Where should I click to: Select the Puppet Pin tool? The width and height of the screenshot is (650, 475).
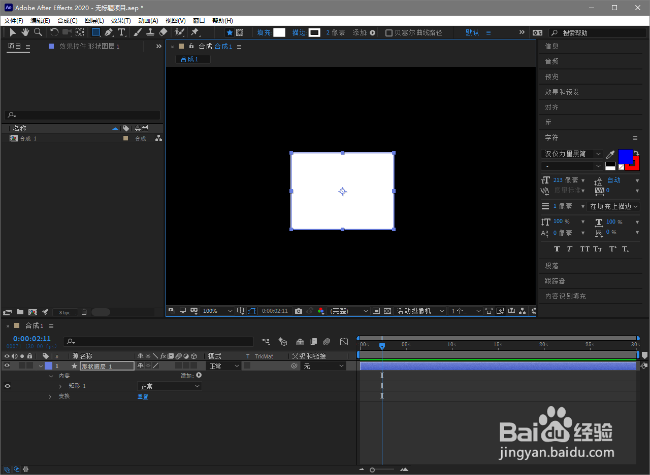[194, 32]
